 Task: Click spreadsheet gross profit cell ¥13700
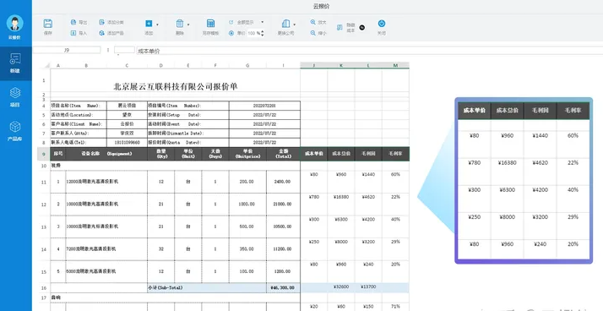point(368,286)
